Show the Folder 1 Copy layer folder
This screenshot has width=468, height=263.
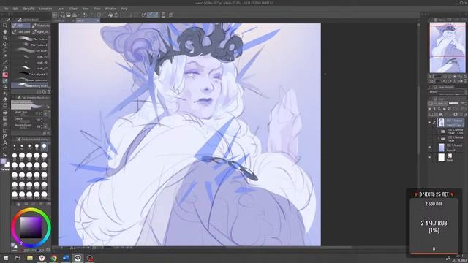[430, 131]
